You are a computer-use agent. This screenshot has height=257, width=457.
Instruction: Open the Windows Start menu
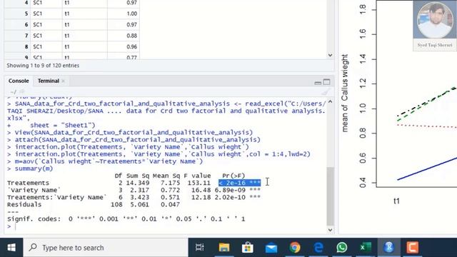click(11, 248)
